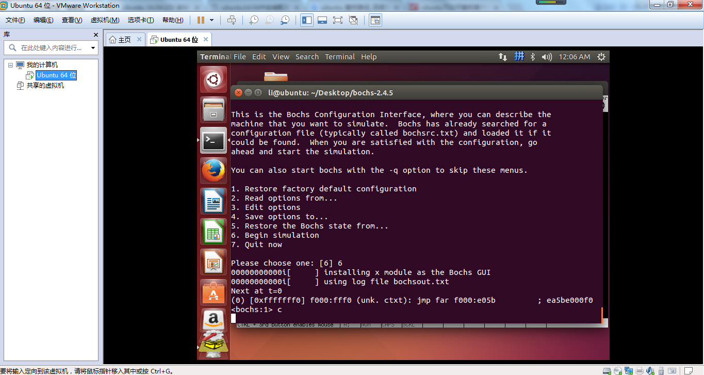
Task: Open LibreOffice Impress from the launcher
Action: [213, 262]
